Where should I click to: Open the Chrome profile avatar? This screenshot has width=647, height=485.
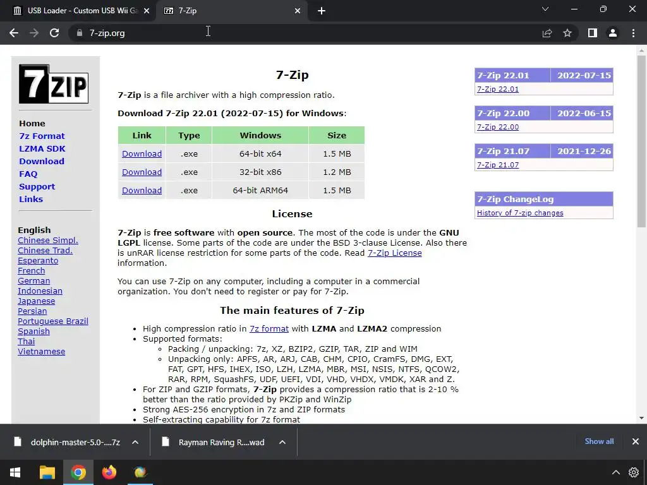click(x=613, y=33)
